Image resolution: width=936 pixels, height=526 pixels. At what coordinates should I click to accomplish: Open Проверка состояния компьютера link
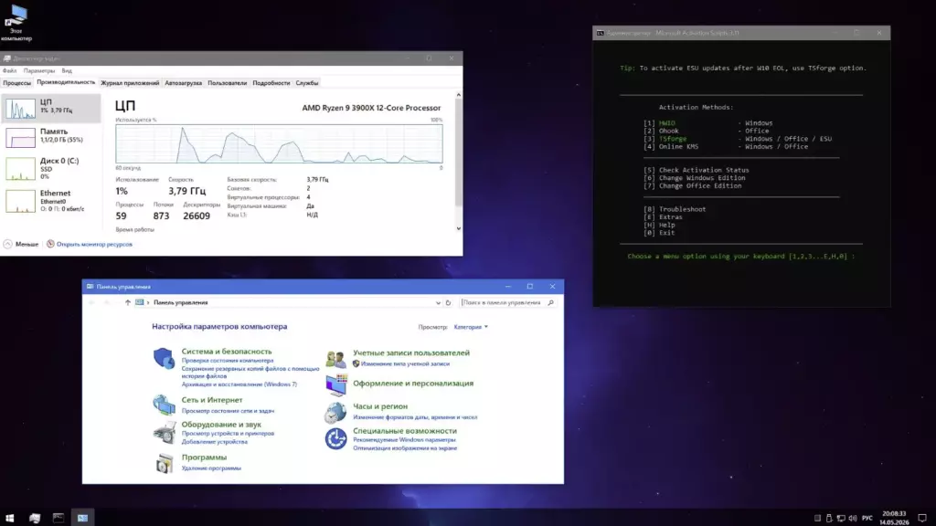coord(228,360)
